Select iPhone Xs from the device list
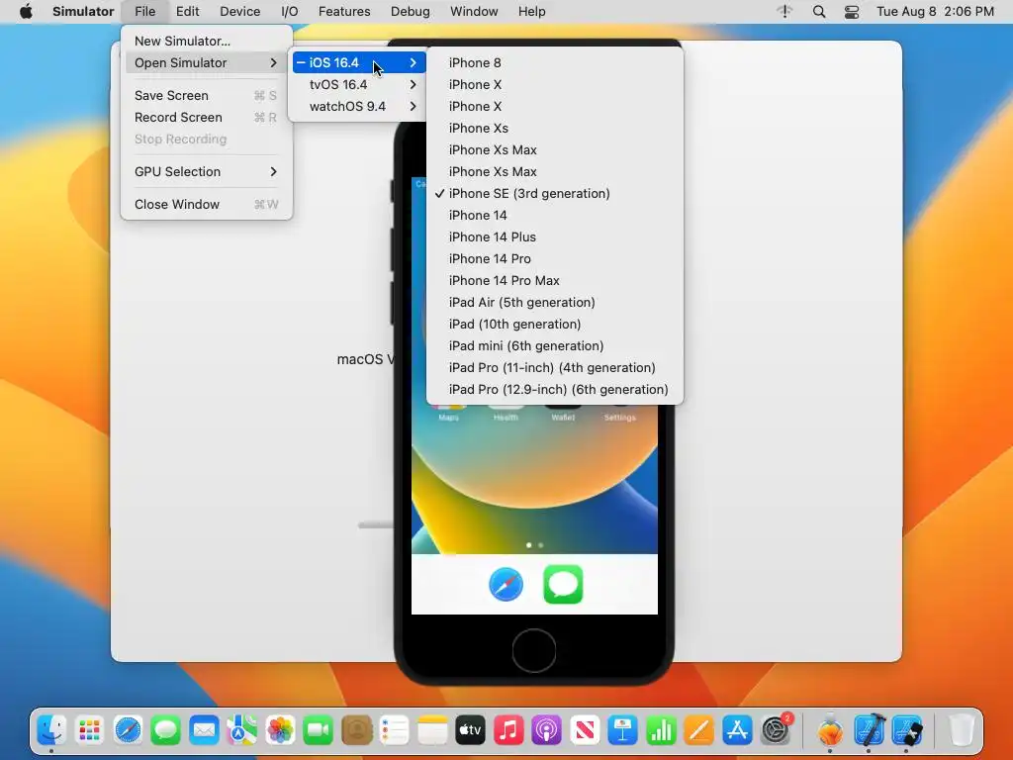The width and height of the screenshot is (1013, 760). click(554, 128)
